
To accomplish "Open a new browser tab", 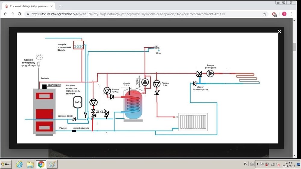I will pos(60,6).
